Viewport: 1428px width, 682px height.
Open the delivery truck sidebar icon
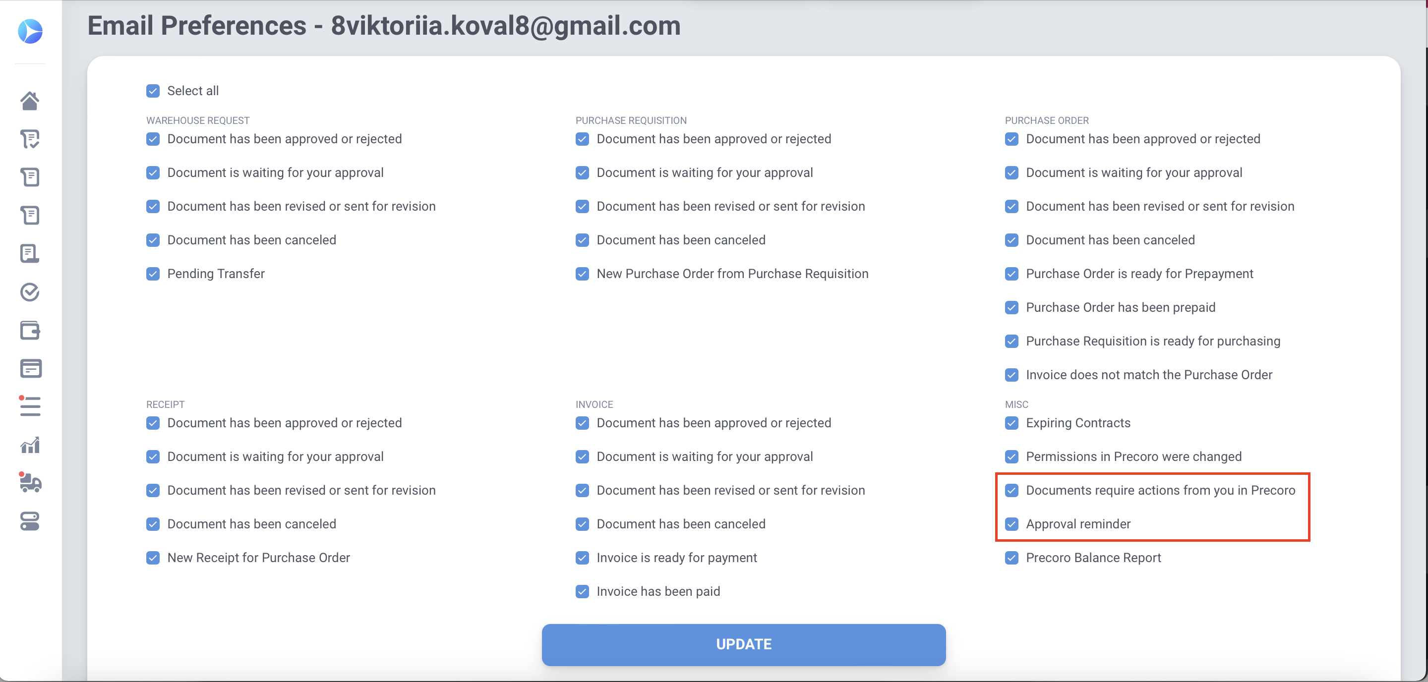click(x=30, y=483)
